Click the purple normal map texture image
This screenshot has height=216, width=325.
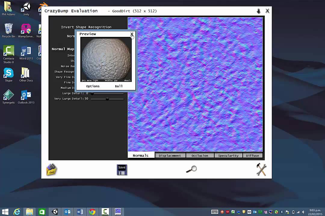tap(195, 85)
